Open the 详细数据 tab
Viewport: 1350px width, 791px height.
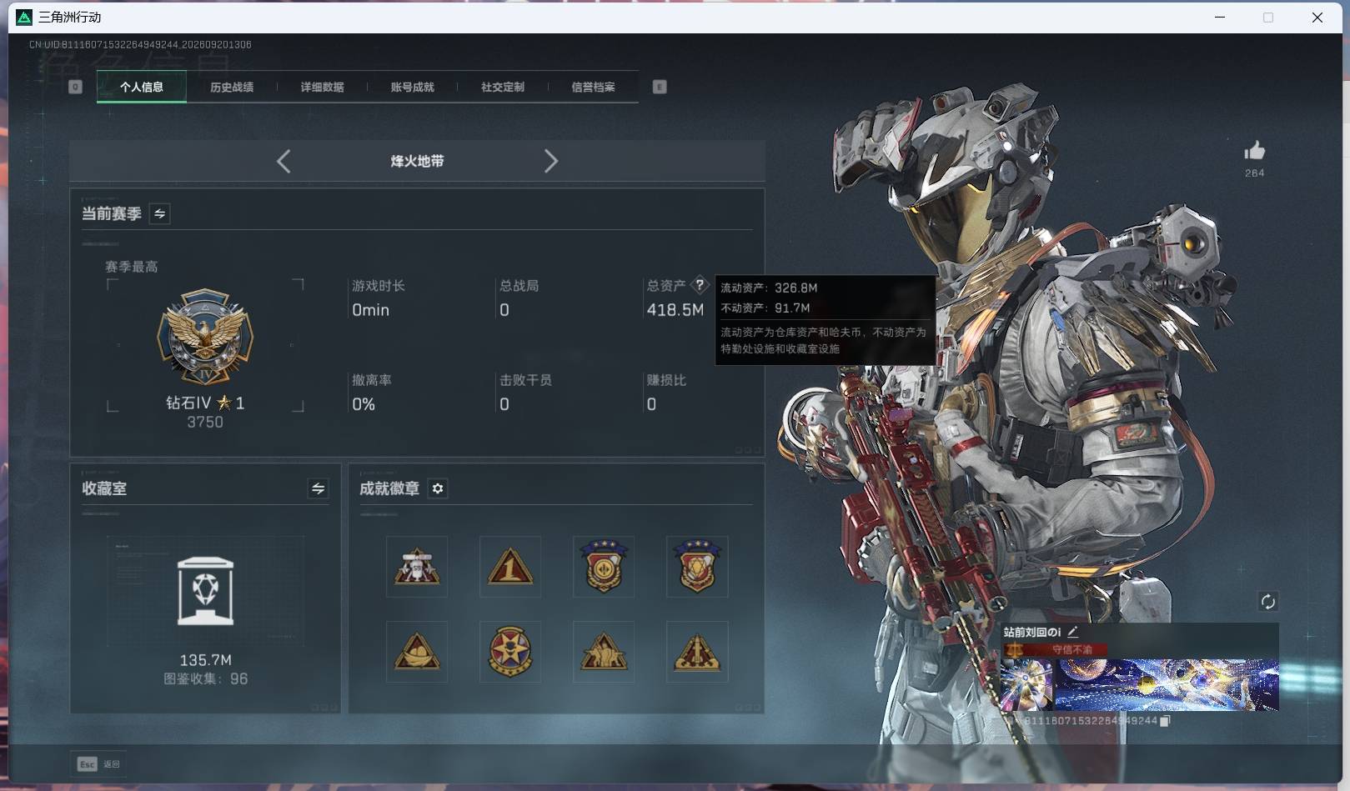tap(322, 87)
